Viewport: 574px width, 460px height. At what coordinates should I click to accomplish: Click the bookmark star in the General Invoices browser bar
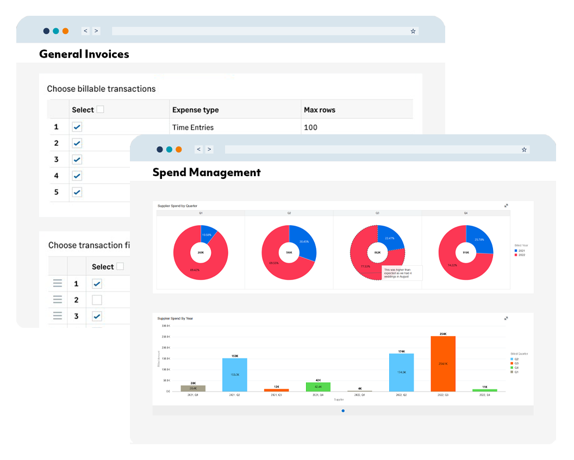[413, 31]
